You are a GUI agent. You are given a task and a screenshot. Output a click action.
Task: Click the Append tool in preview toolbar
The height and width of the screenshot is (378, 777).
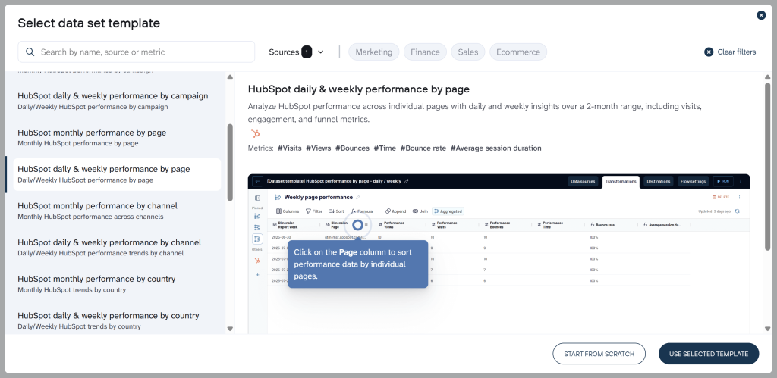click(x=396, y=211)
